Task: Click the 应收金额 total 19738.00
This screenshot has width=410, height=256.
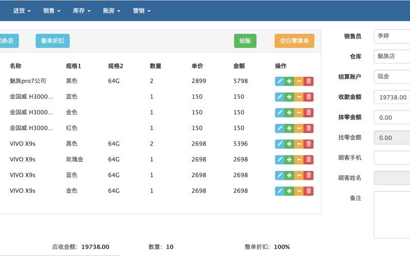Action: coord(95,247)
